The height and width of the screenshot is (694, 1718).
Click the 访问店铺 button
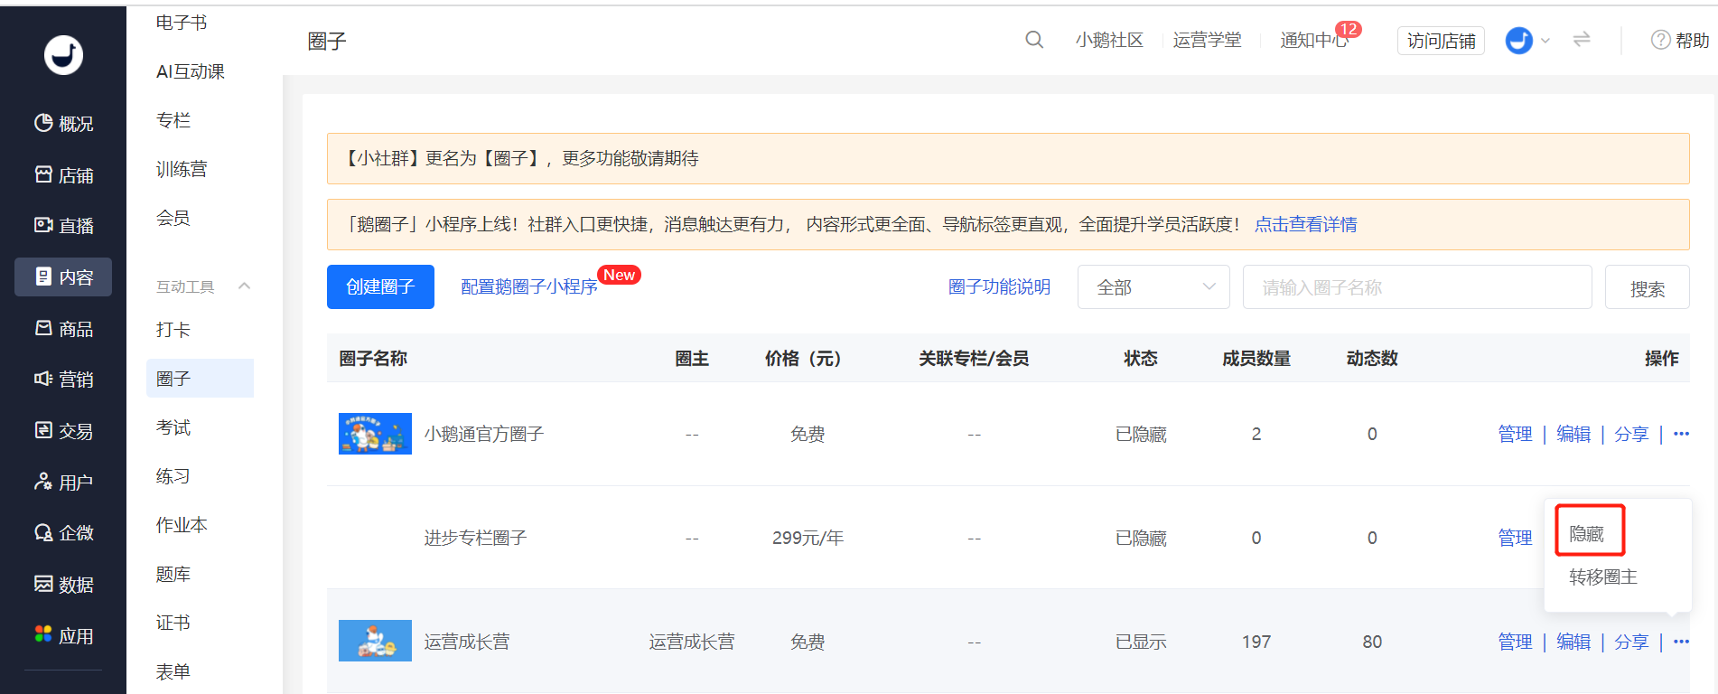1442,41
